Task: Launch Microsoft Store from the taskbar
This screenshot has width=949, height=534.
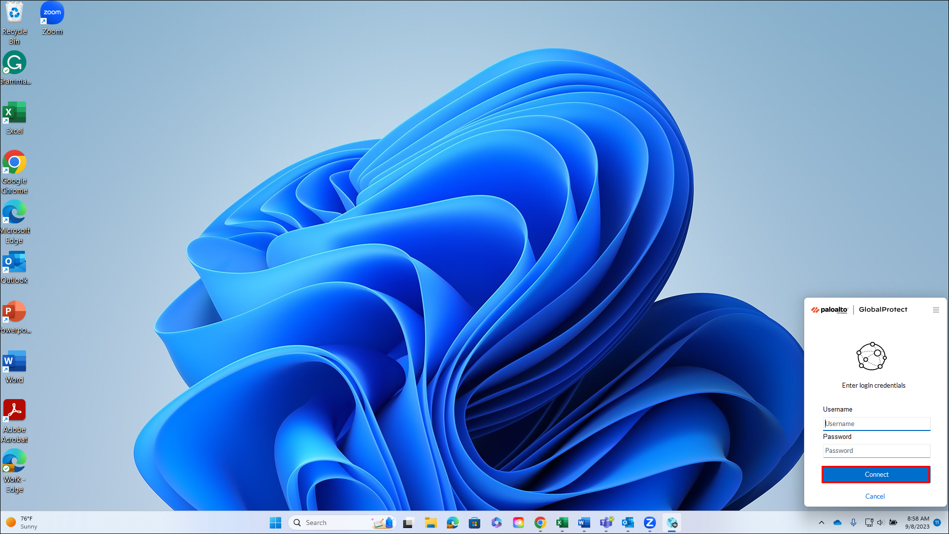Action: 474,523
